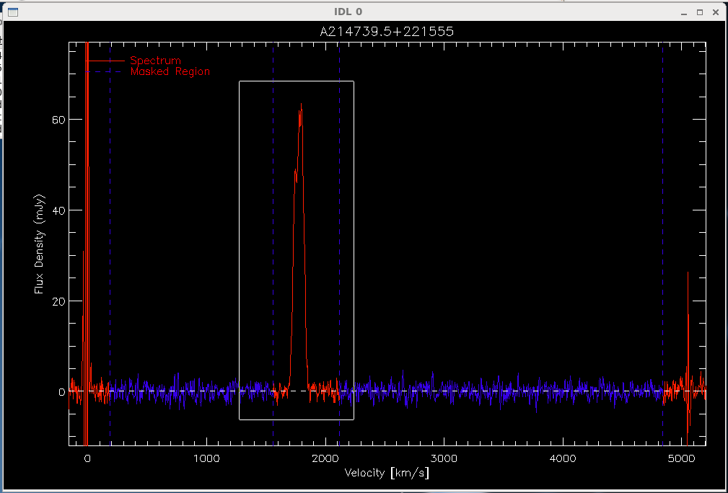Viewport: 728px width, 493px height.
Task: Click the "40" flux tick label
Action: [58, 210]
